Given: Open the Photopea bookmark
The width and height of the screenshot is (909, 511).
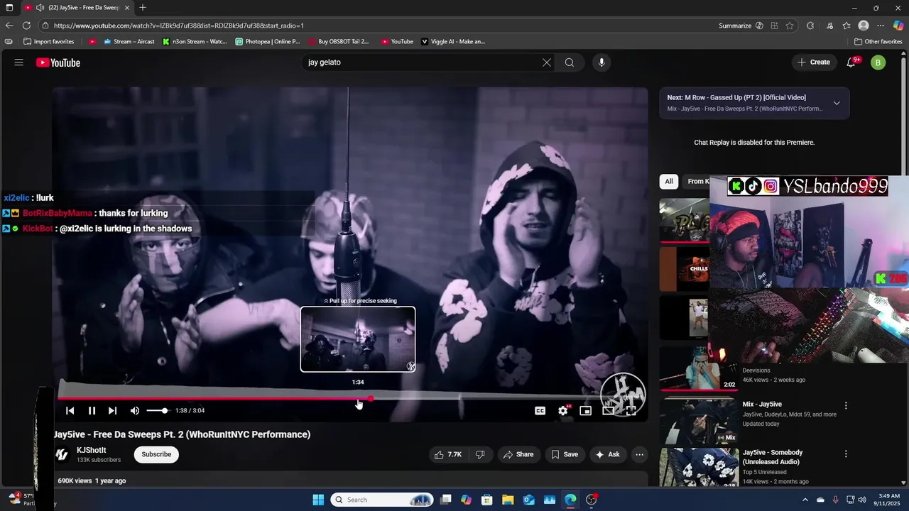Looking at the screenshot, I should 268,42.
